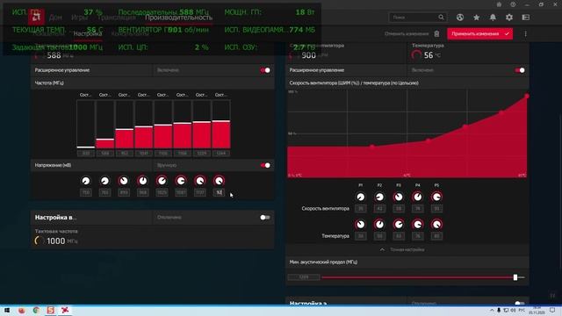Open the Advisors sub-tab

130,33
